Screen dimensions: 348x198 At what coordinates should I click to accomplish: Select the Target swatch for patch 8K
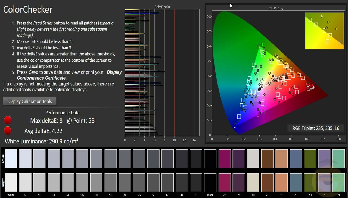pos(182,183)
